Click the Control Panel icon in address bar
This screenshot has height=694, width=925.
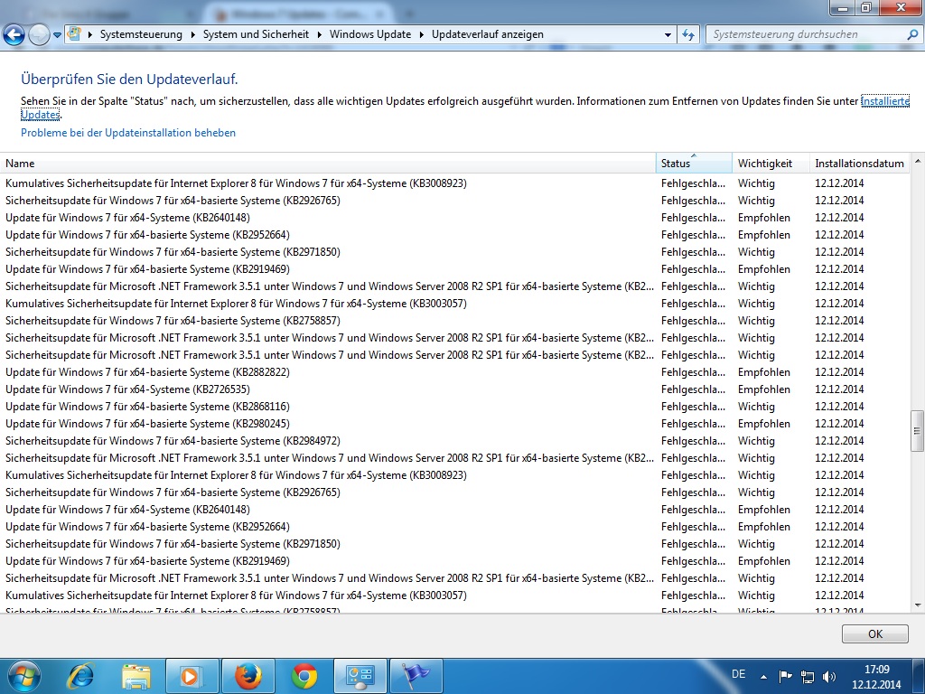click(74, 33)
